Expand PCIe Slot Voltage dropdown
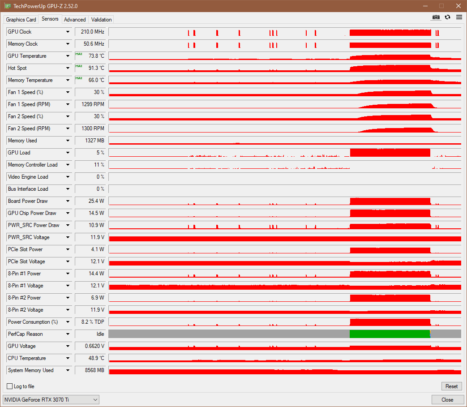 [x=68, y=261]
